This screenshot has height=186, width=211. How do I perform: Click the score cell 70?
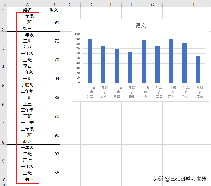[54, 60]
